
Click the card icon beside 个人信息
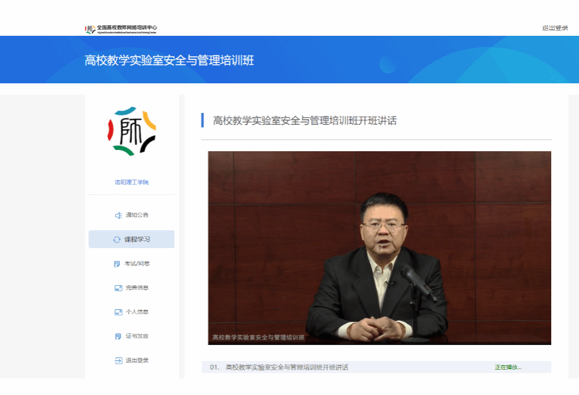pyautogui.click(x=118, y=312)
